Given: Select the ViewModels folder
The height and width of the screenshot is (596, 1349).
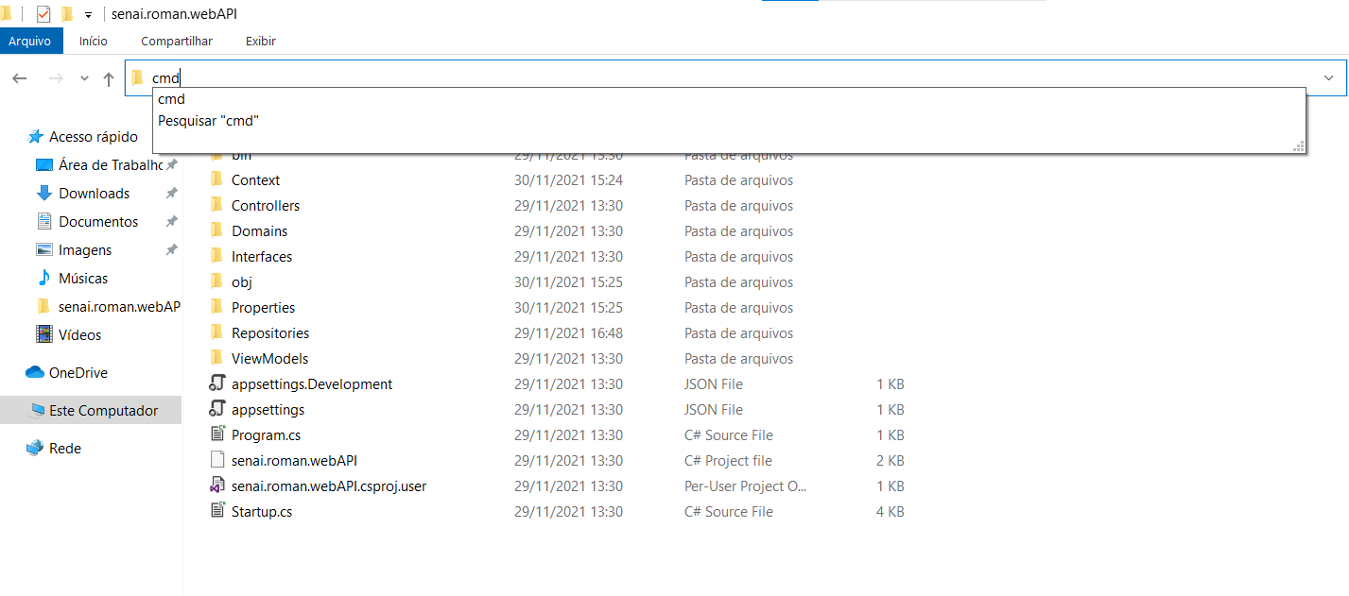Looking at the screenshot, I should pos(270,359).
